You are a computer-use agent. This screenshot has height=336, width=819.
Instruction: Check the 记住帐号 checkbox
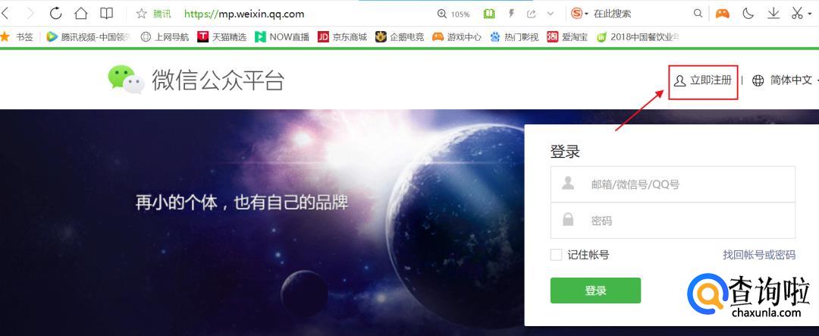point(557,255)
